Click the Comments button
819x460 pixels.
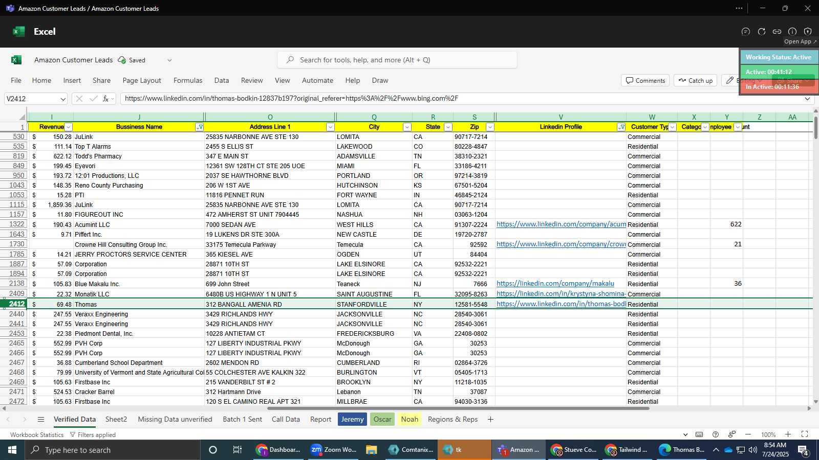point(645,80)
